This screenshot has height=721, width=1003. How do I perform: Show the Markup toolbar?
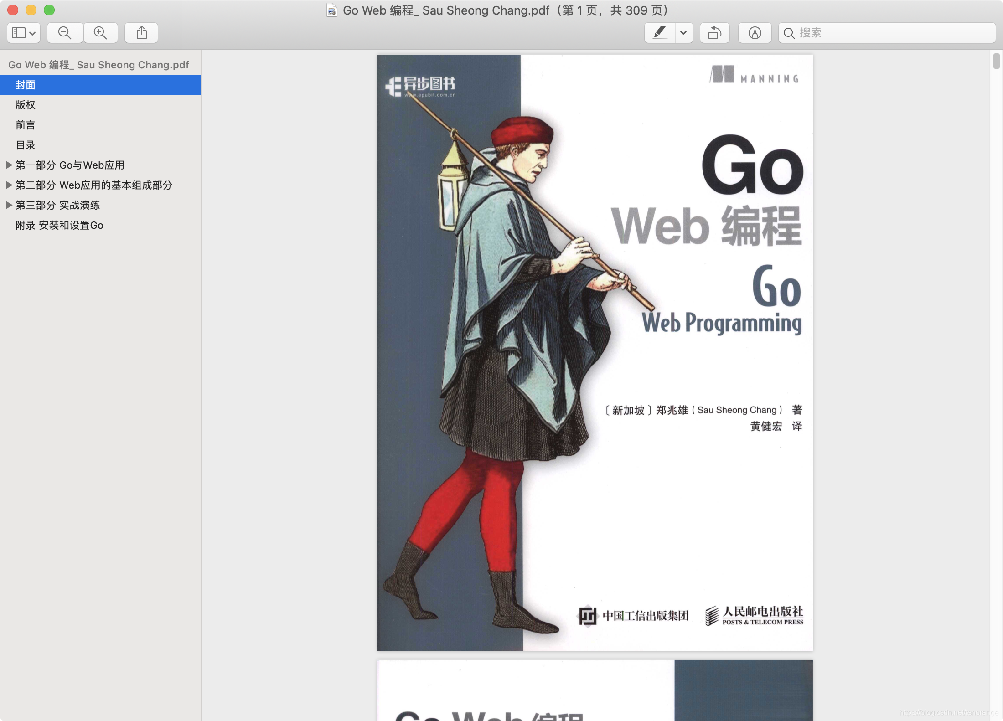point(755,32)
